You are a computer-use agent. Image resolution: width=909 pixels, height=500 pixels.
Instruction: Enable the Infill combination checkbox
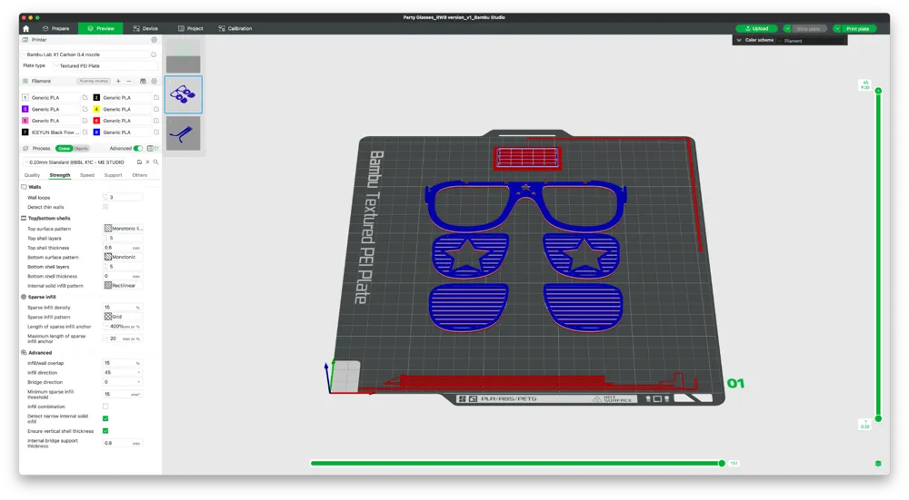(x=105, y=407)
